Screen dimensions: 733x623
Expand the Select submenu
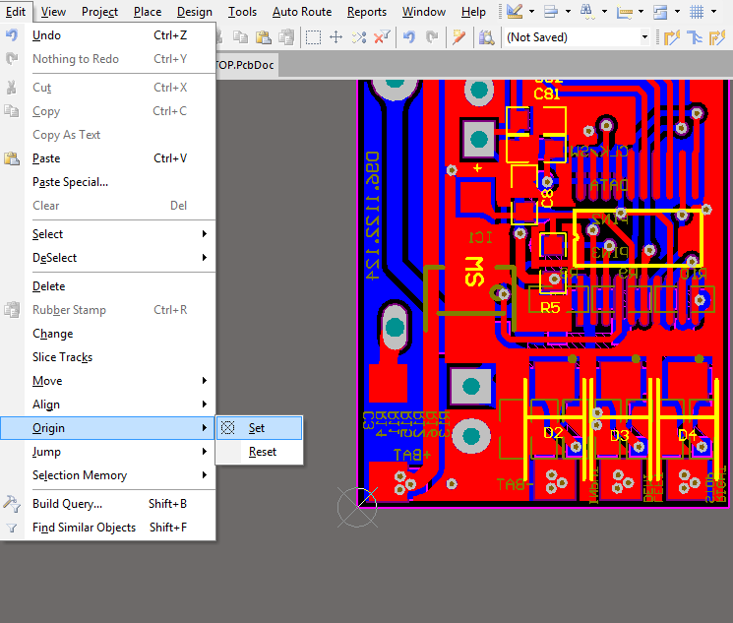coord(108,234)
